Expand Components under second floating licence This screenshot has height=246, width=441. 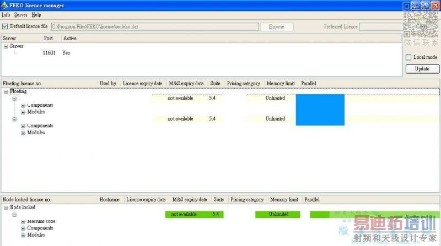(23, 126)
